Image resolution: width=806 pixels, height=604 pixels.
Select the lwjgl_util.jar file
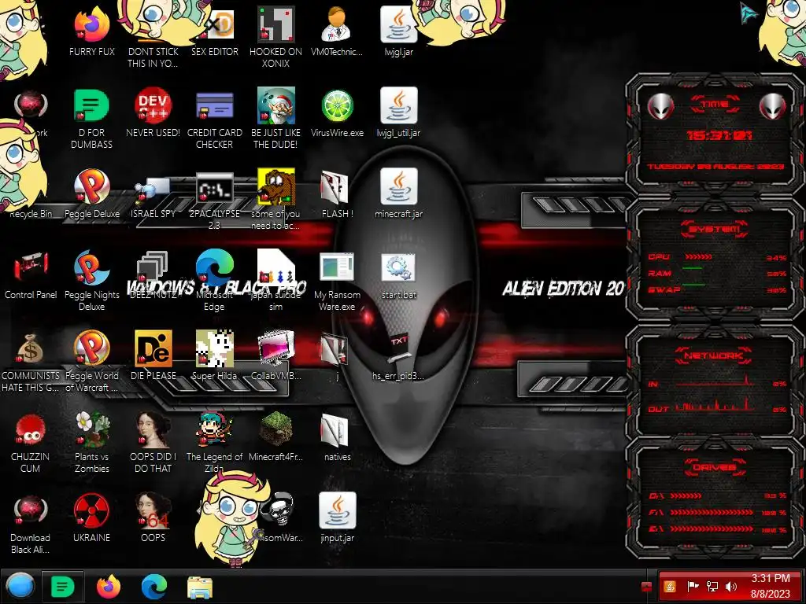click(398, 106)
